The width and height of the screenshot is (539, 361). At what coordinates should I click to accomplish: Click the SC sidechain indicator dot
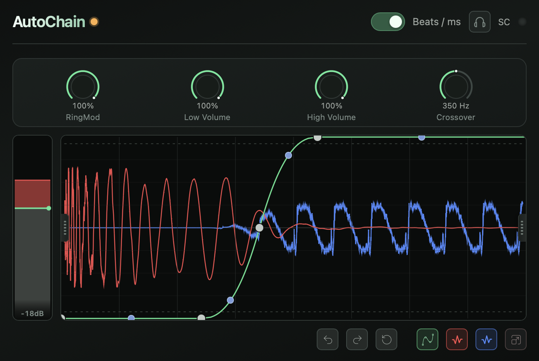pyautogui.click(x=522, y=22)
